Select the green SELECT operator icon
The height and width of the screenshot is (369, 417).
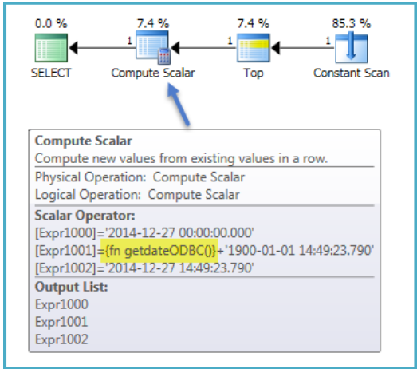coord(51,48)
